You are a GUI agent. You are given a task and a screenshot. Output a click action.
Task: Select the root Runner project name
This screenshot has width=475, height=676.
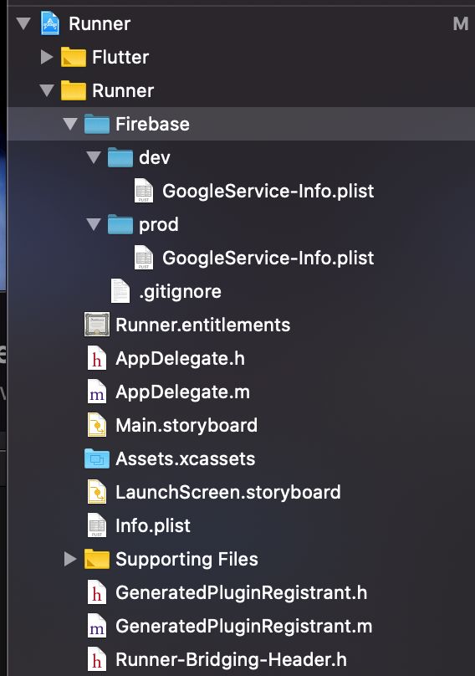[x=100, y=23]
